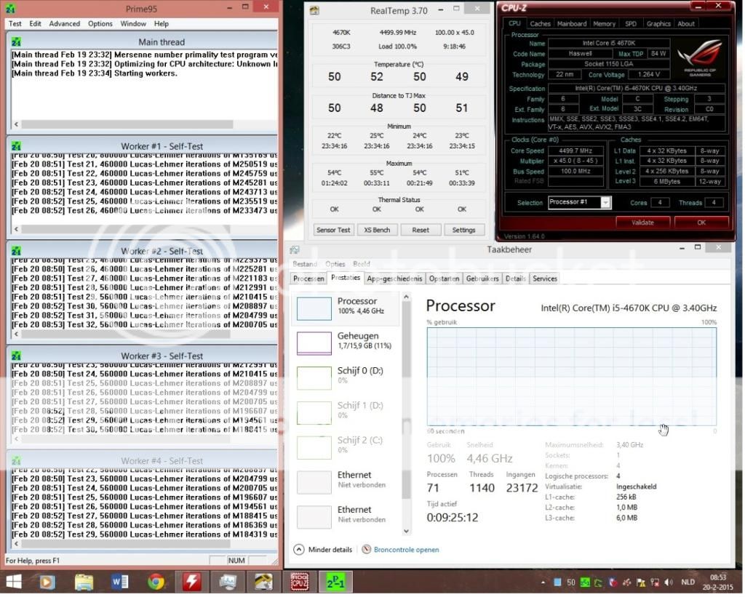This screenshot has width=745, height=597.
Task: Open the CPU-Z Mainboard tab
Action: pos(571,23)
